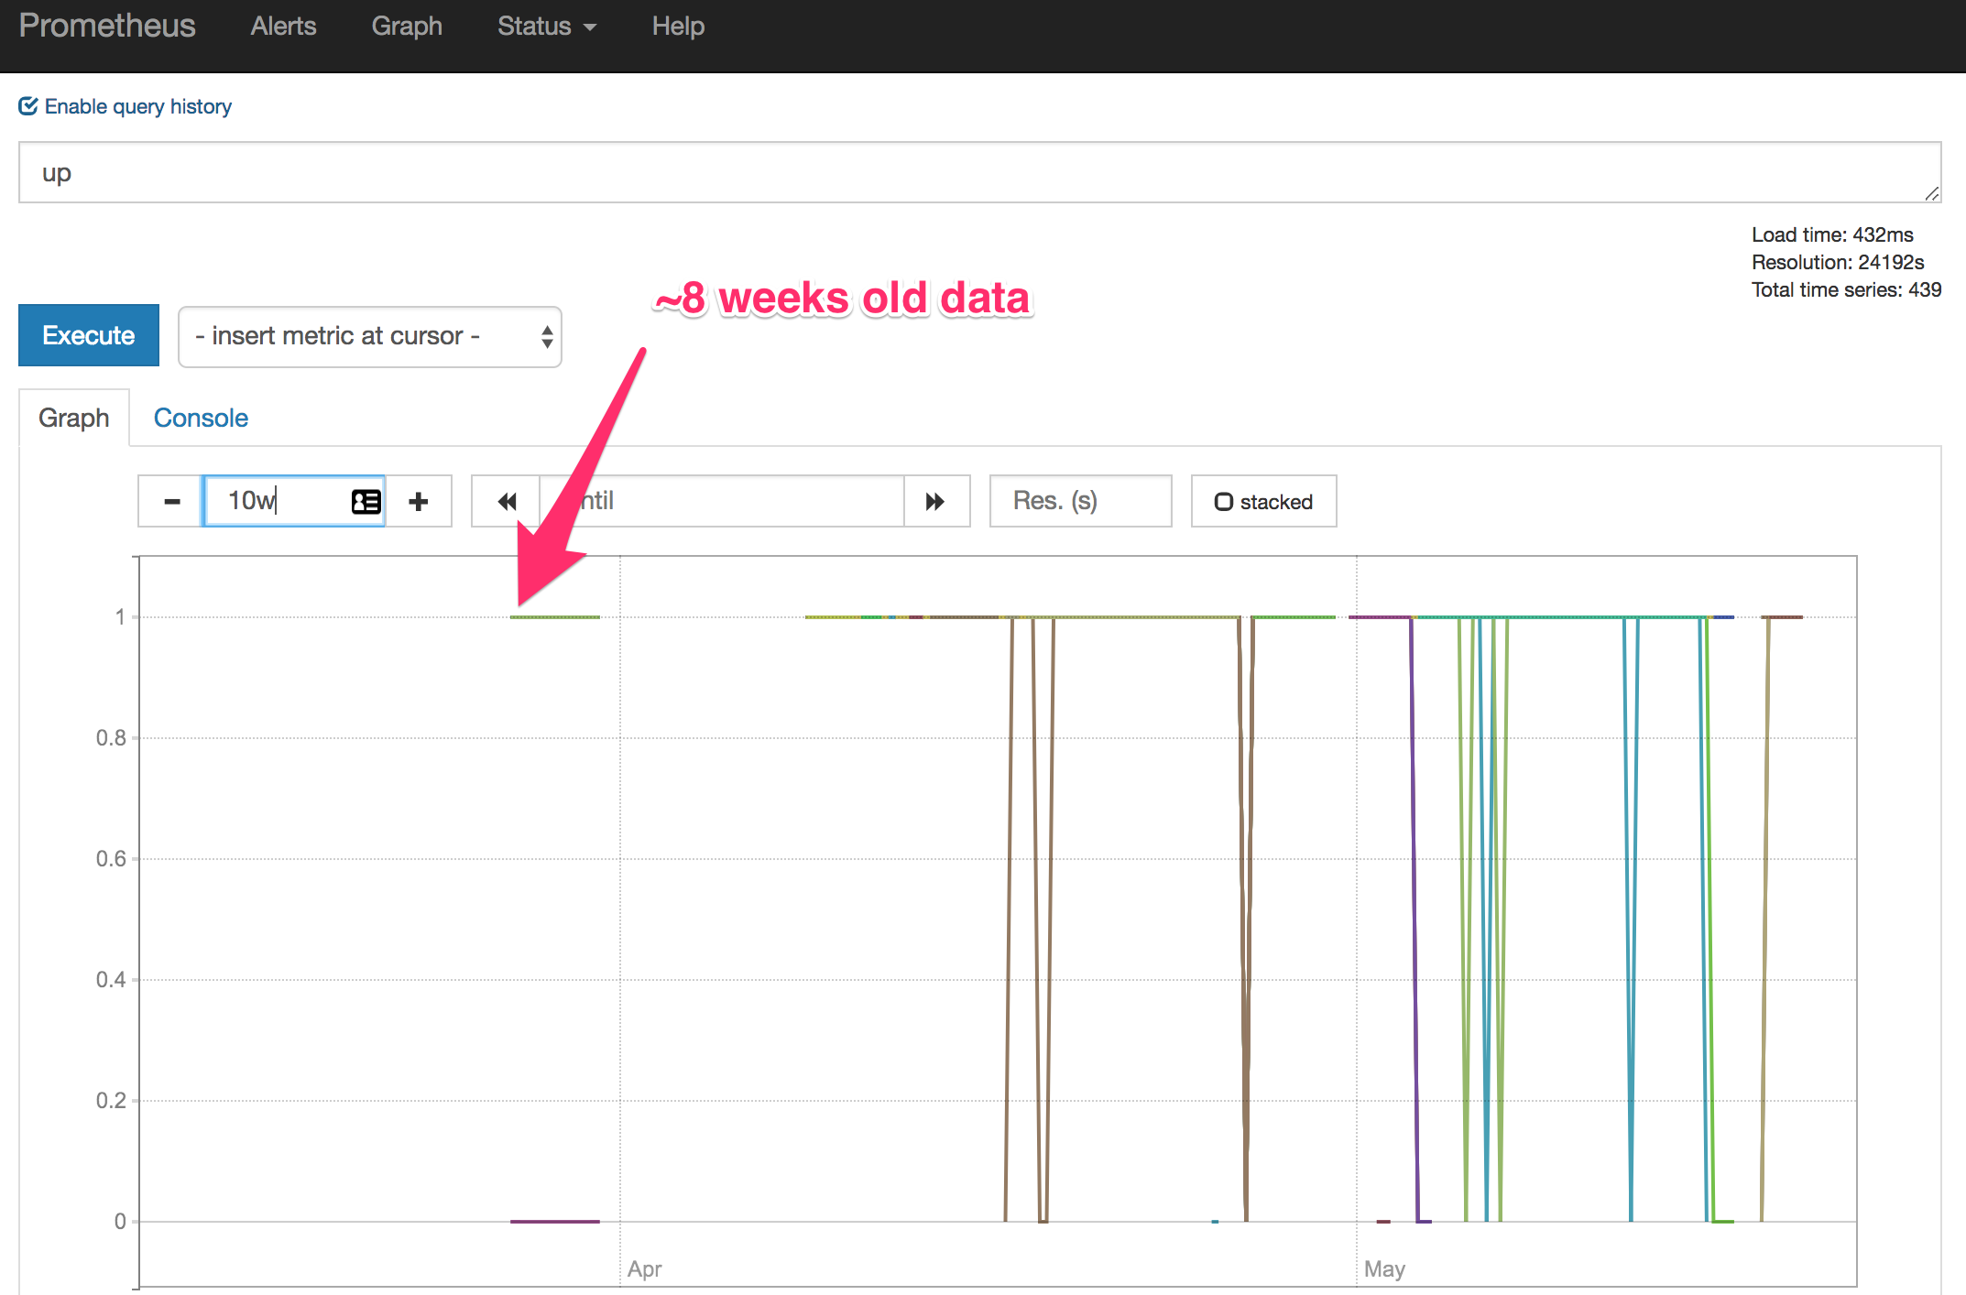Click the rewind double-arrow time button

coord(507,501)
